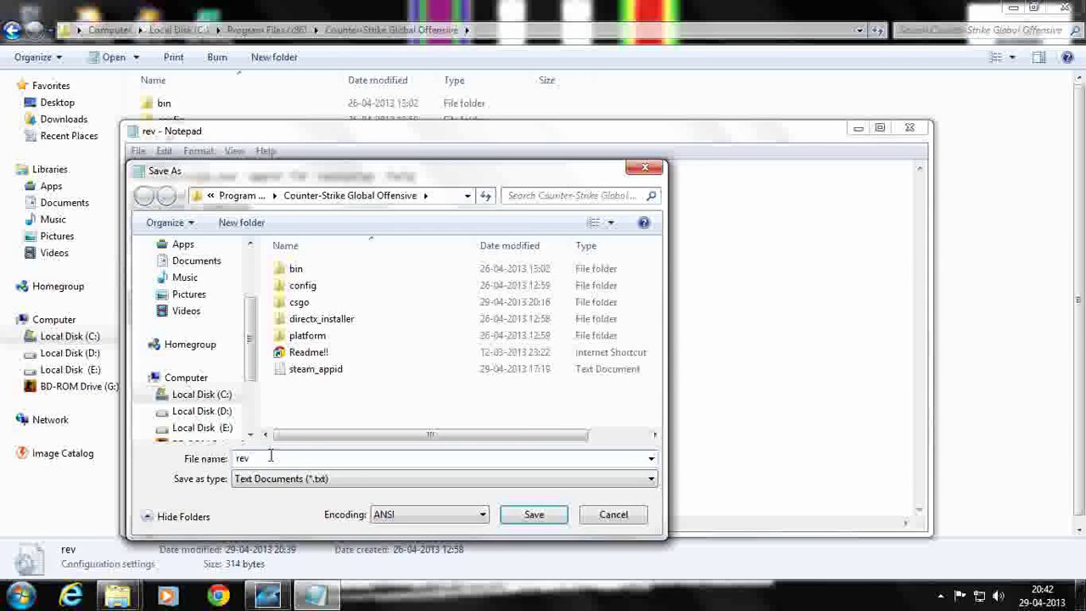Click Open in Explorer window toolbar

pos(114,57)
